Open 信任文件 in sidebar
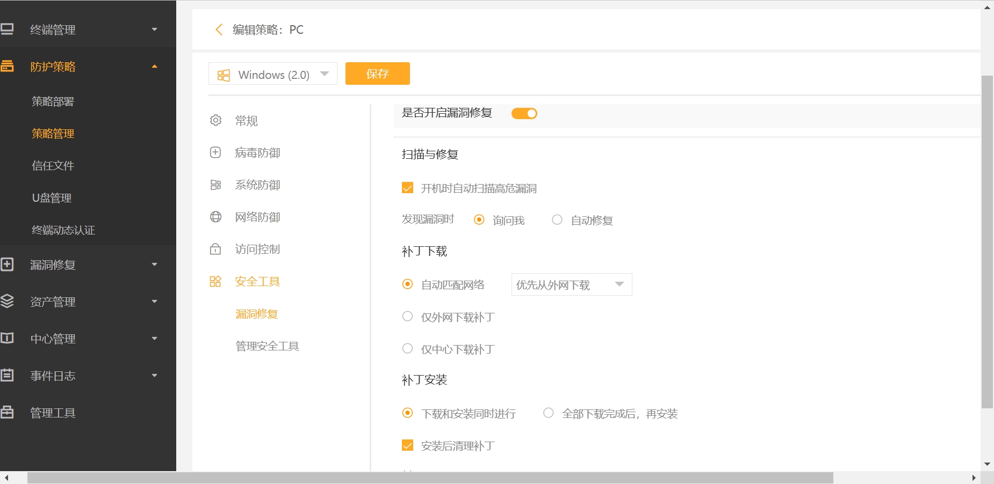 53,166
